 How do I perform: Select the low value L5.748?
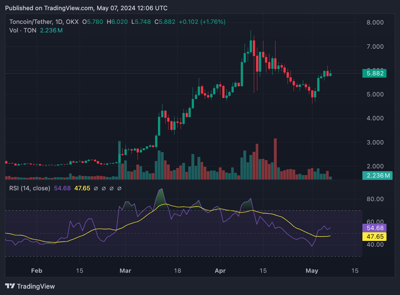(141, 22)
